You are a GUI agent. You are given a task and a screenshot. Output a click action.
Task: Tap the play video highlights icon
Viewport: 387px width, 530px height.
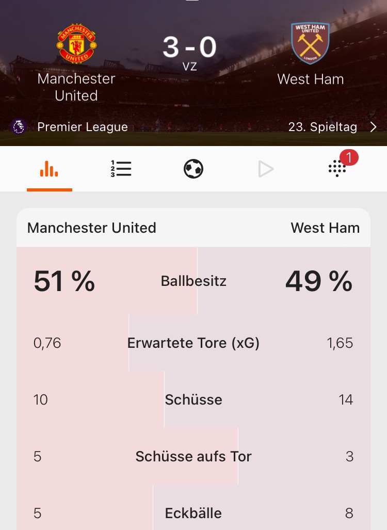(x=266, y=169)
